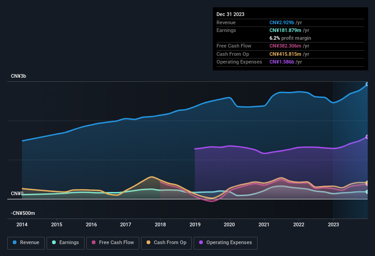Click the 2014 x-axis label
Viewport: 375px width, 256px height.
pyautogui.click(x=22, y=224)
